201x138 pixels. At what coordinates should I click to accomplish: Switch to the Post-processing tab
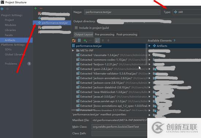tap(127, 34)
